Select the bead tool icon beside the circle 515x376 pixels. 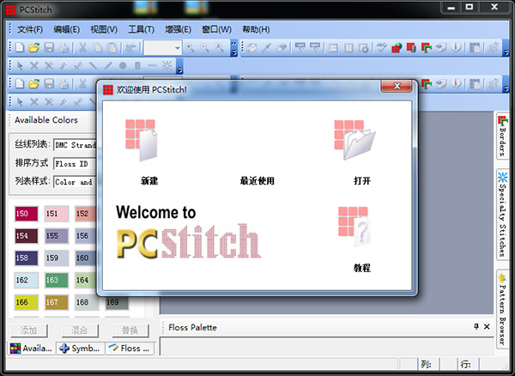(137, 66)
